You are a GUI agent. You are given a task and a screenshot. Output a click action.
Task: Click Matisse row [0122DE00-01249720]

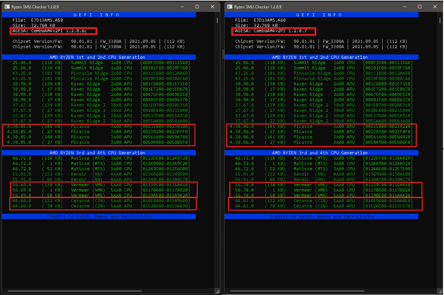(x=102, y=158)
